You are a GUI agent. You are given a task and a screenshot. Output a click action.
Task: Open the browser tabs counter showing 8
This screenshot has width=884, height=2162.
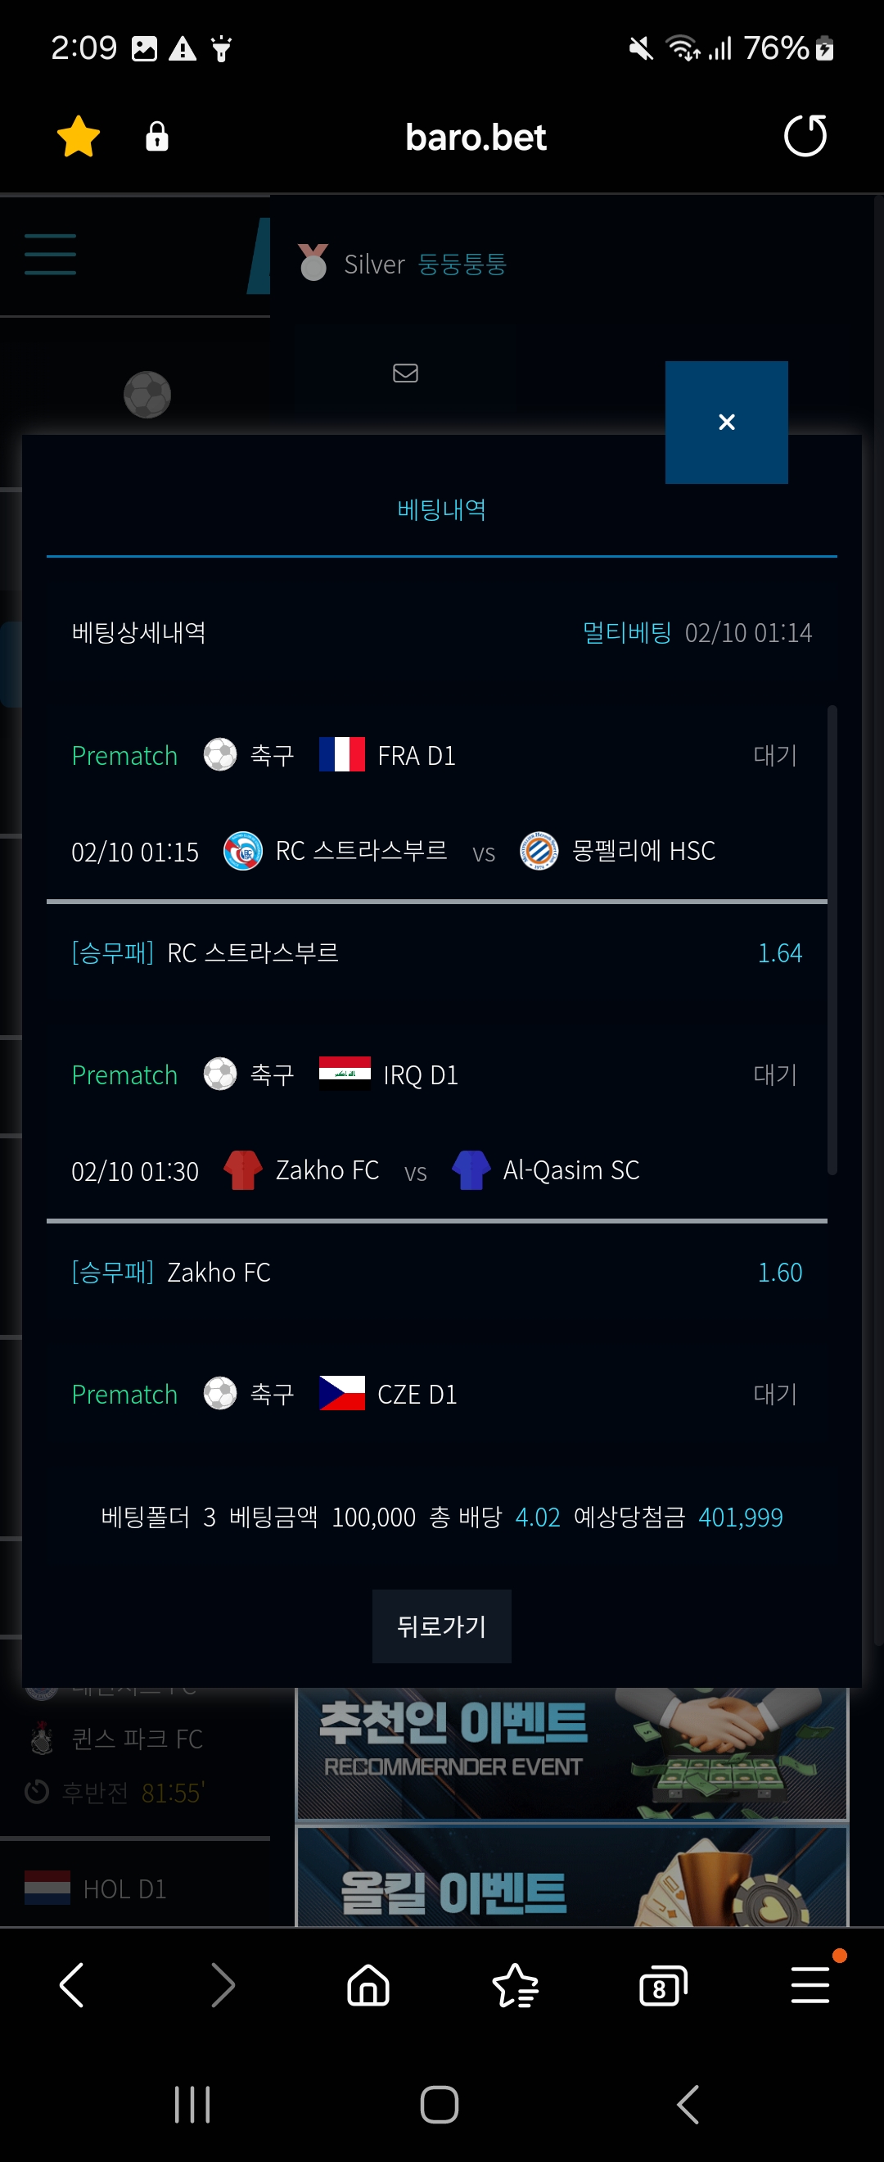pos(662,1986)
